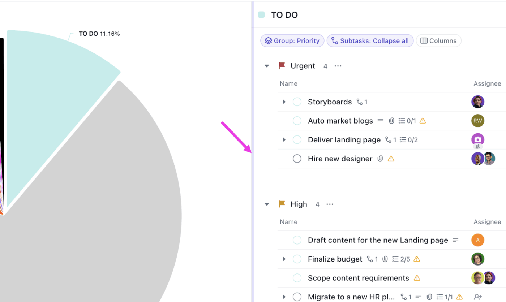Check the status circle on Hire new designer
Image resolution: width=506 pixels, height=302 pixels.
click(x=297, y=158)
